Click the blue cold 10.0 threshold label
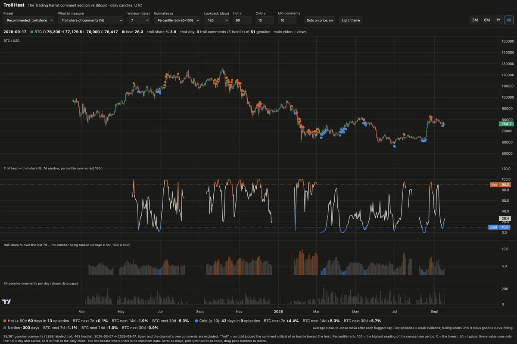This screenshot has height=344, width=517. coord(499,227)
